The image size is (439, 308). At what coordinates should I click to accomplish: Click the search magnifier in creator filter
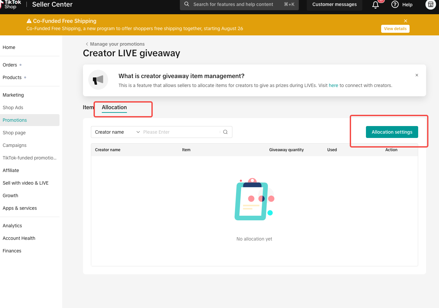point(225,132)
